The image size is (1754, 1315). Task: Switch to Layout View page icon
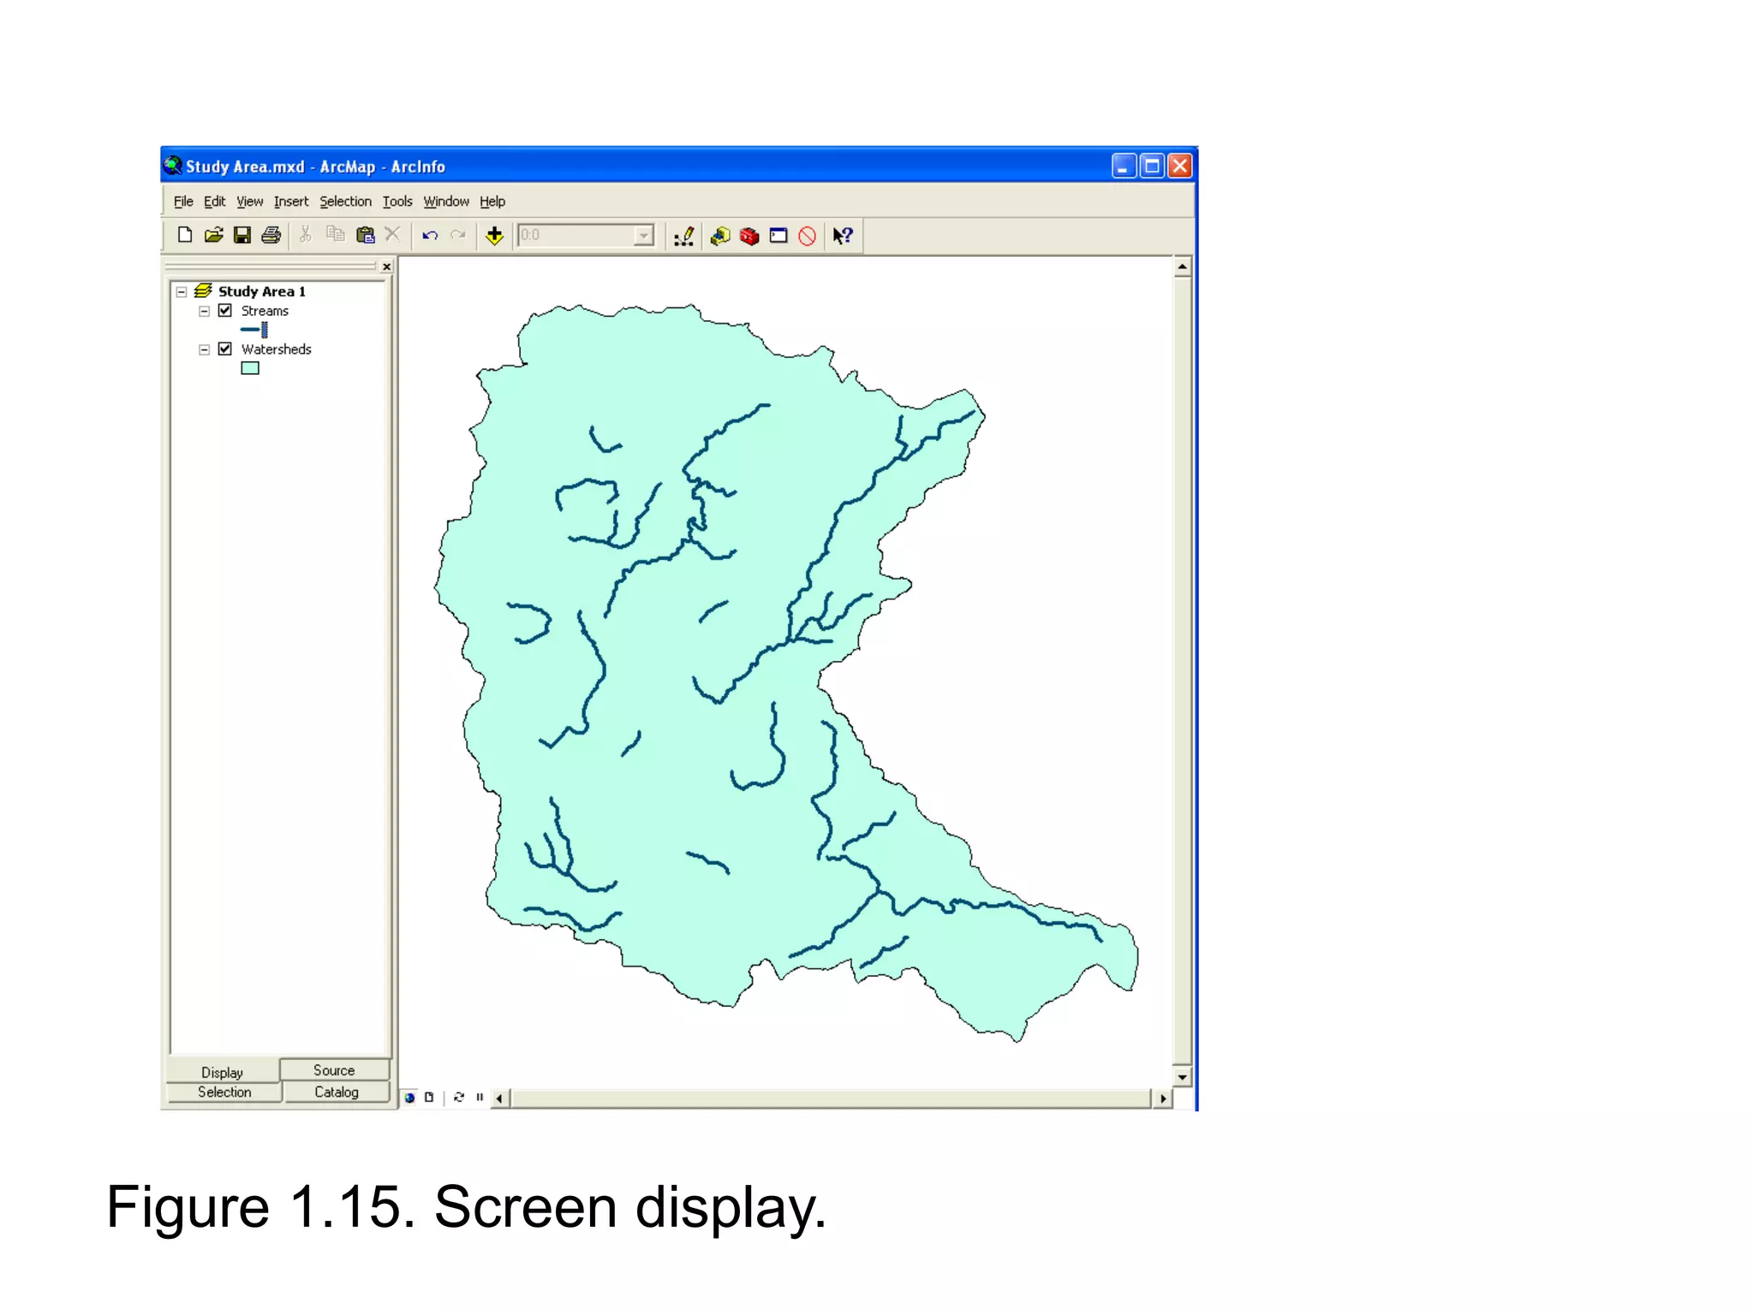429,1098
